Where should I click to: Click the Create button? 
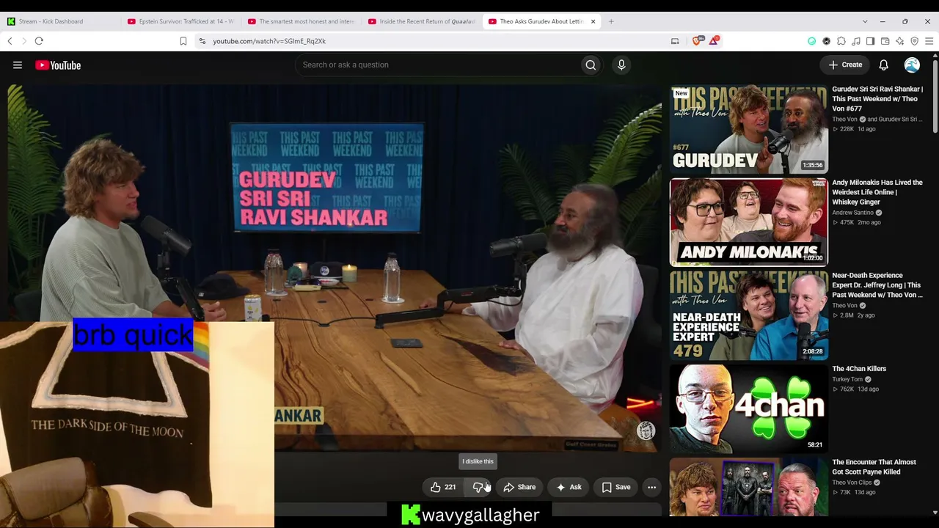pos(846,65)
